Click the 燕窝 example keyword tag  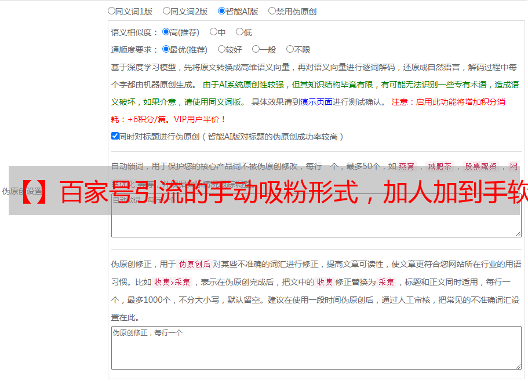pos(407,166)
